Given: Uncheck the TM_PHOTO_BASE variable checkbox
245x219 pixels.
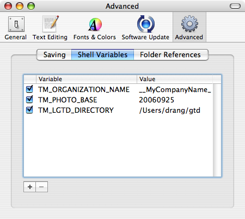Looking at the screenshot, I should (x=29, y=100).
